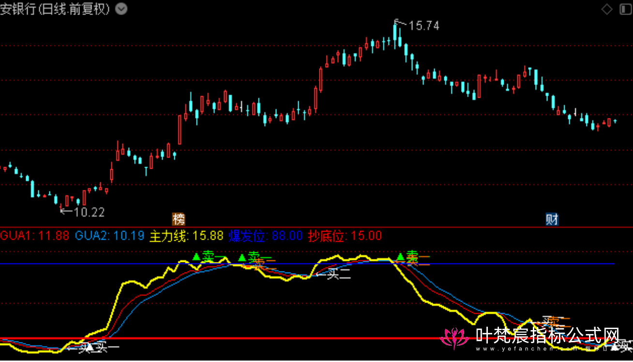The width and height of the screenshot is (633, 362).
Task: Click the 买二 buy signal label
Action: [x=339, y=275]
